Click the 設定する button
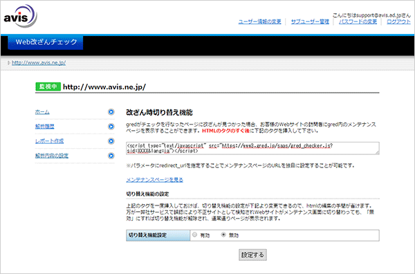 252,255
